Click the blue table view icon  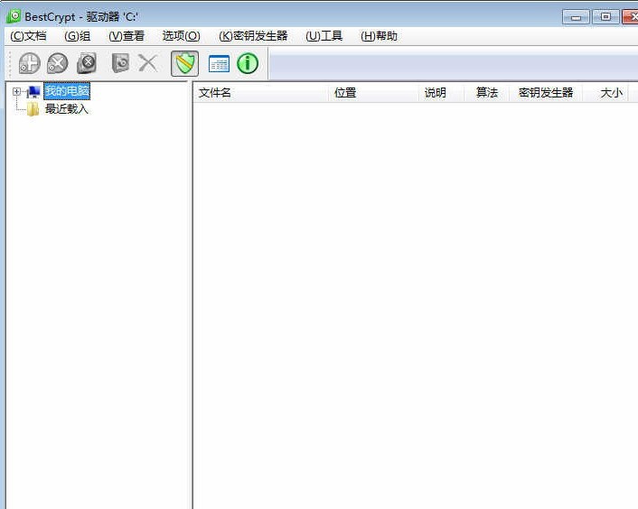coord(219,64)
